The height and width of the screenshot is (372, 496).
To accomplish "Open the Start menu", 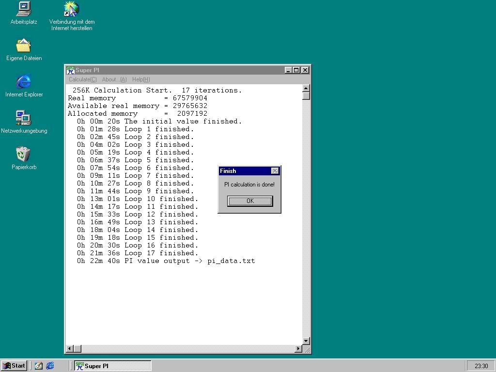I will (14, 366).
